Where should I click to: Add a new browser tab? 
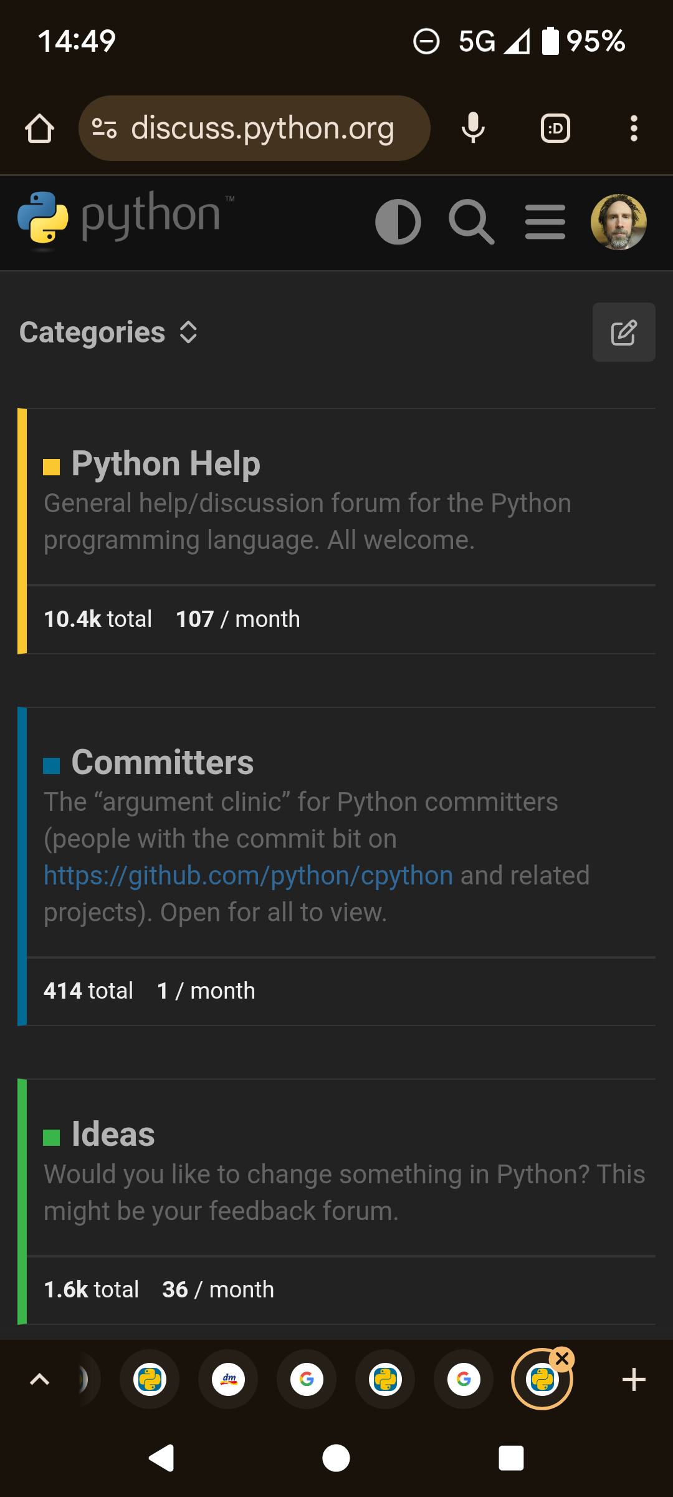634,1380
